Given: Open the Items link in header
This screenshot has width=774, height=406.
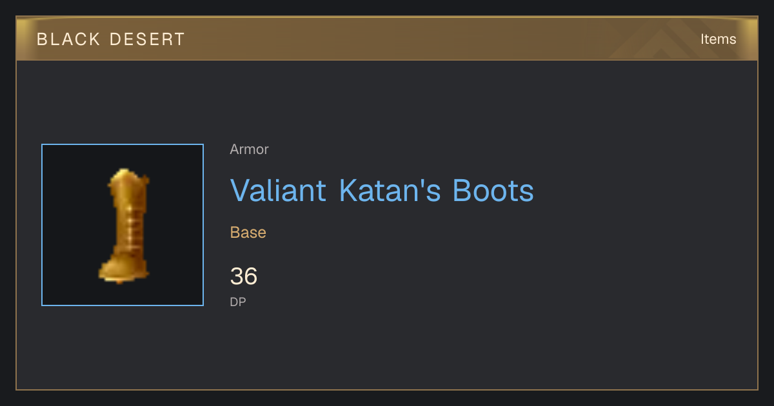Looking at the screenshot, I should (718, 39).
